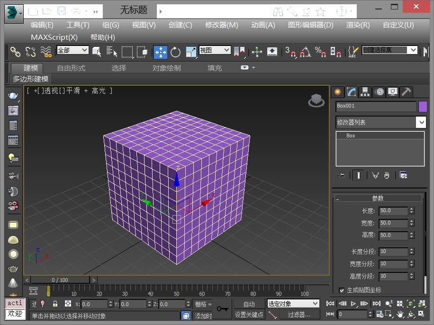Toggle Percent Snap
The width and height of the screenshot is (434, 325).
point(320,52)
